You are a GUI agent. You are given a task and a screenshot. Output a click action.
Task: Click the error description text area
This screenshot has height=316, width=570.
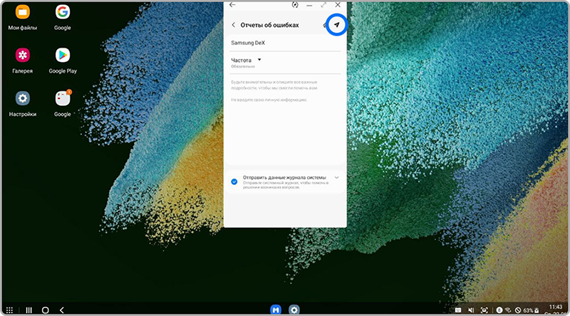click(286, 120)
